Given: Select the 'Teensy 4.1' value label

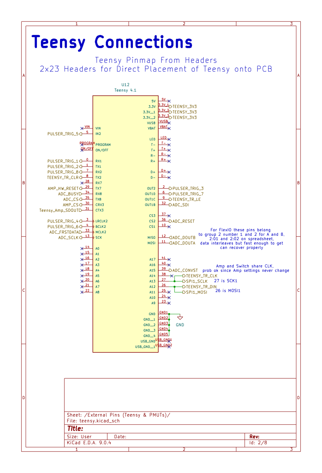Looking at the screenshot, I should pyautogui.click(x=125, y=90).
